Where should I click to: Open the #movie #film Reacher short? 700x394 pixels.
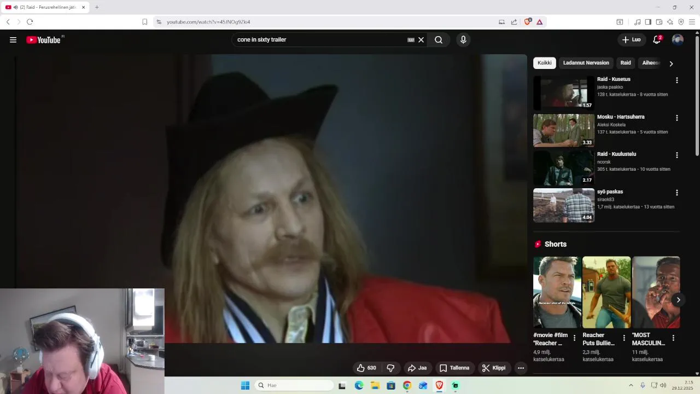(x=557, y=292)
